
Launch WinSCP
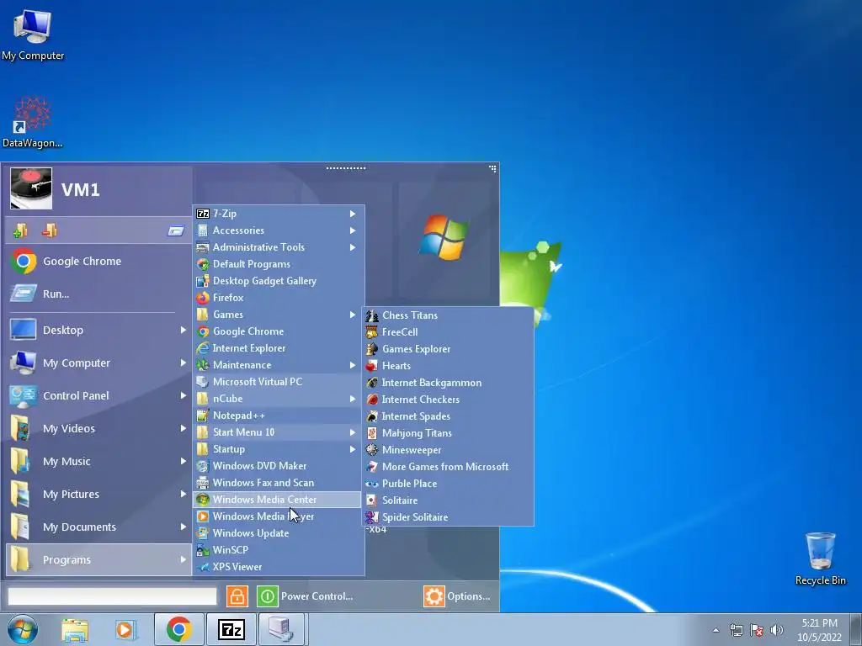tap(278, 550)
